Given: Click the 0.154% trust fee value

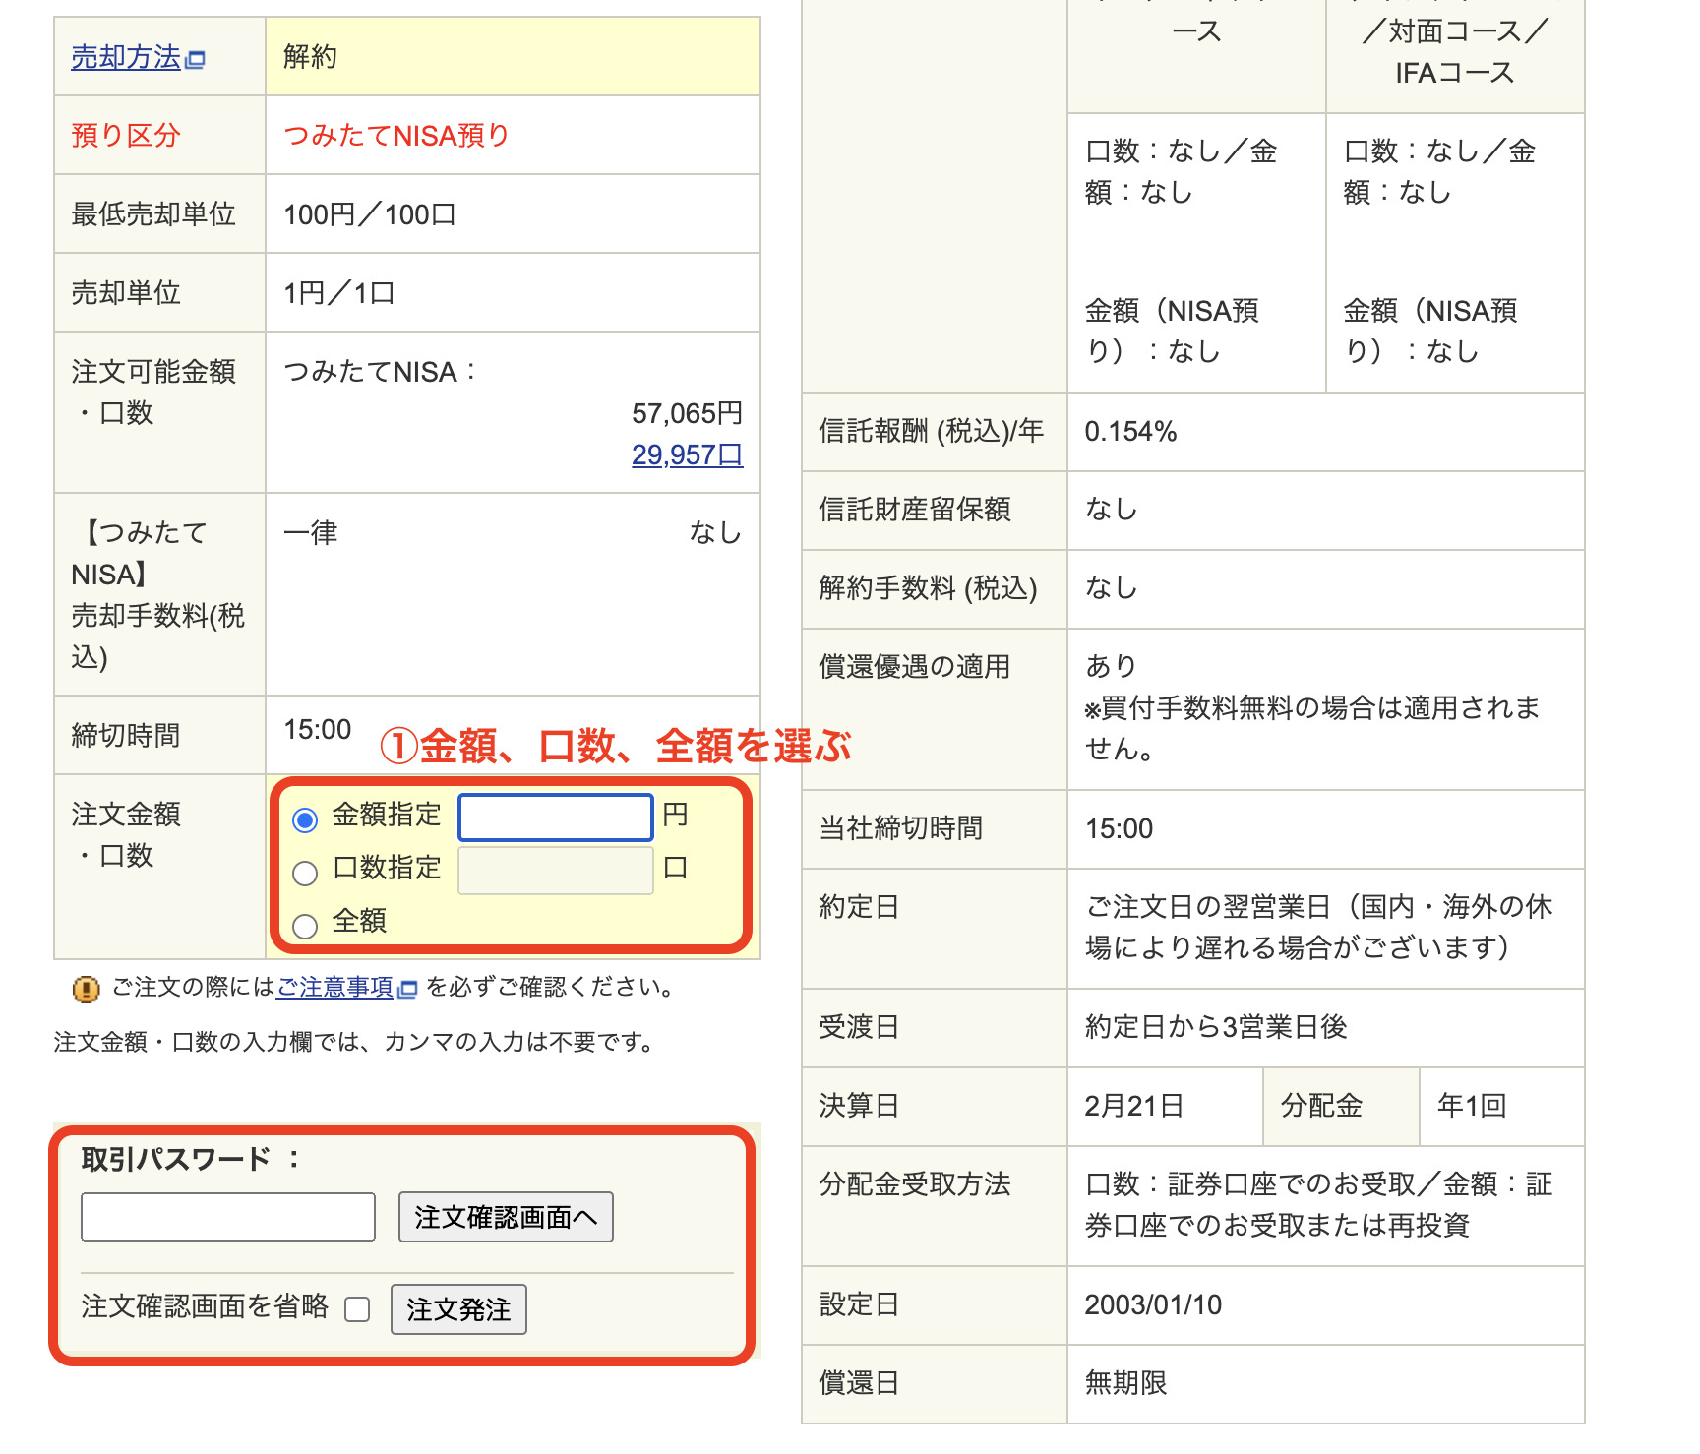Looking at the screenshot, I should (x=1130, y=431).
